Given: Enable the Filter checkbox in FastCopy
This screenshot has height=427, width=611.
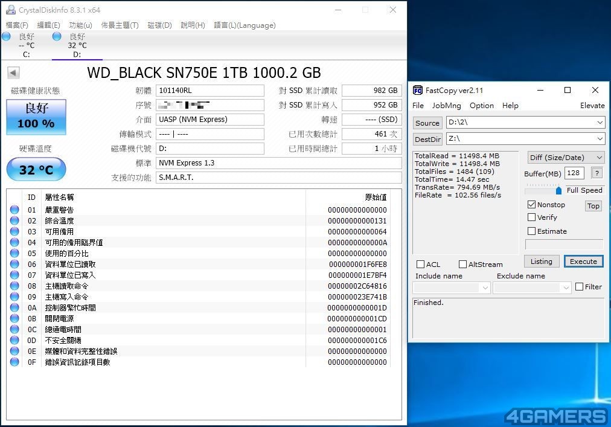Looking at the screenshot, I should (x=580, y=287).
